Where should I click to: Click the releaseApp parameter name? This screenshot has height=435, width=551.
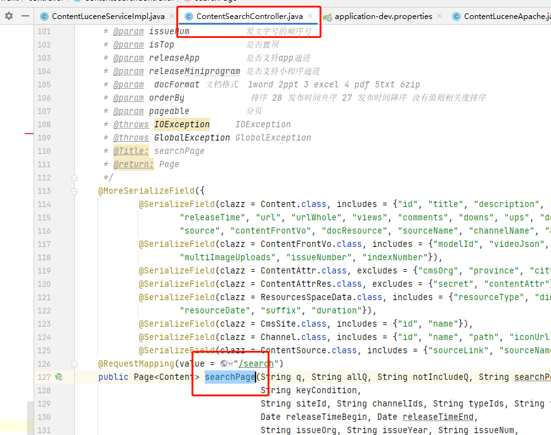pos(174,58)
